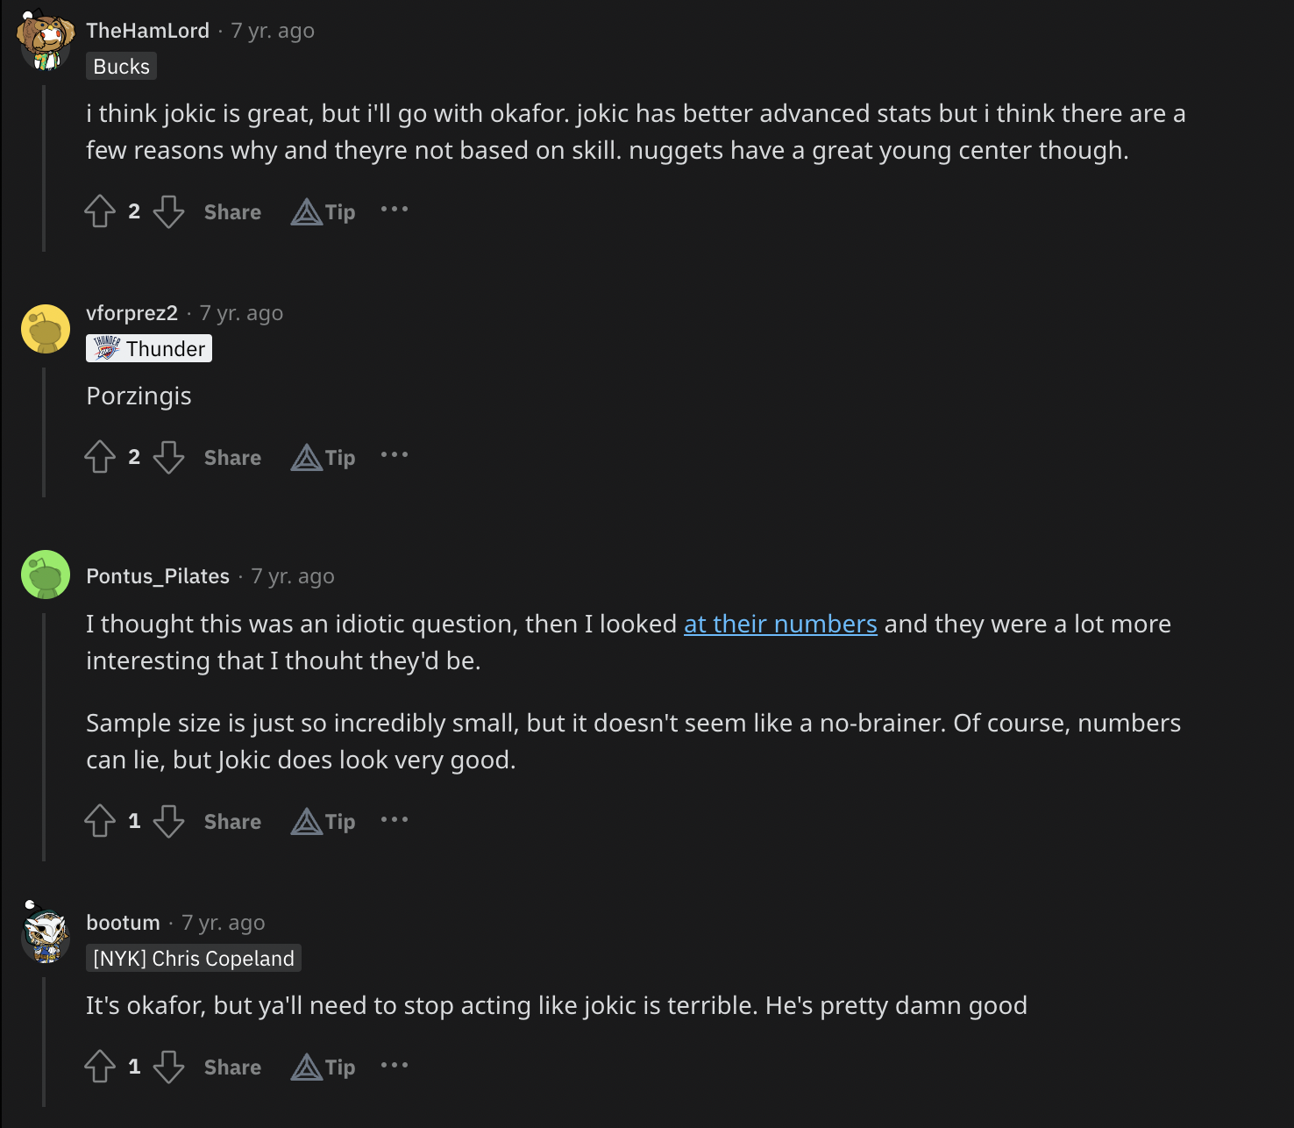Downvote TheHamLord's comment
1294x1128 pixels.
(168, 211)
